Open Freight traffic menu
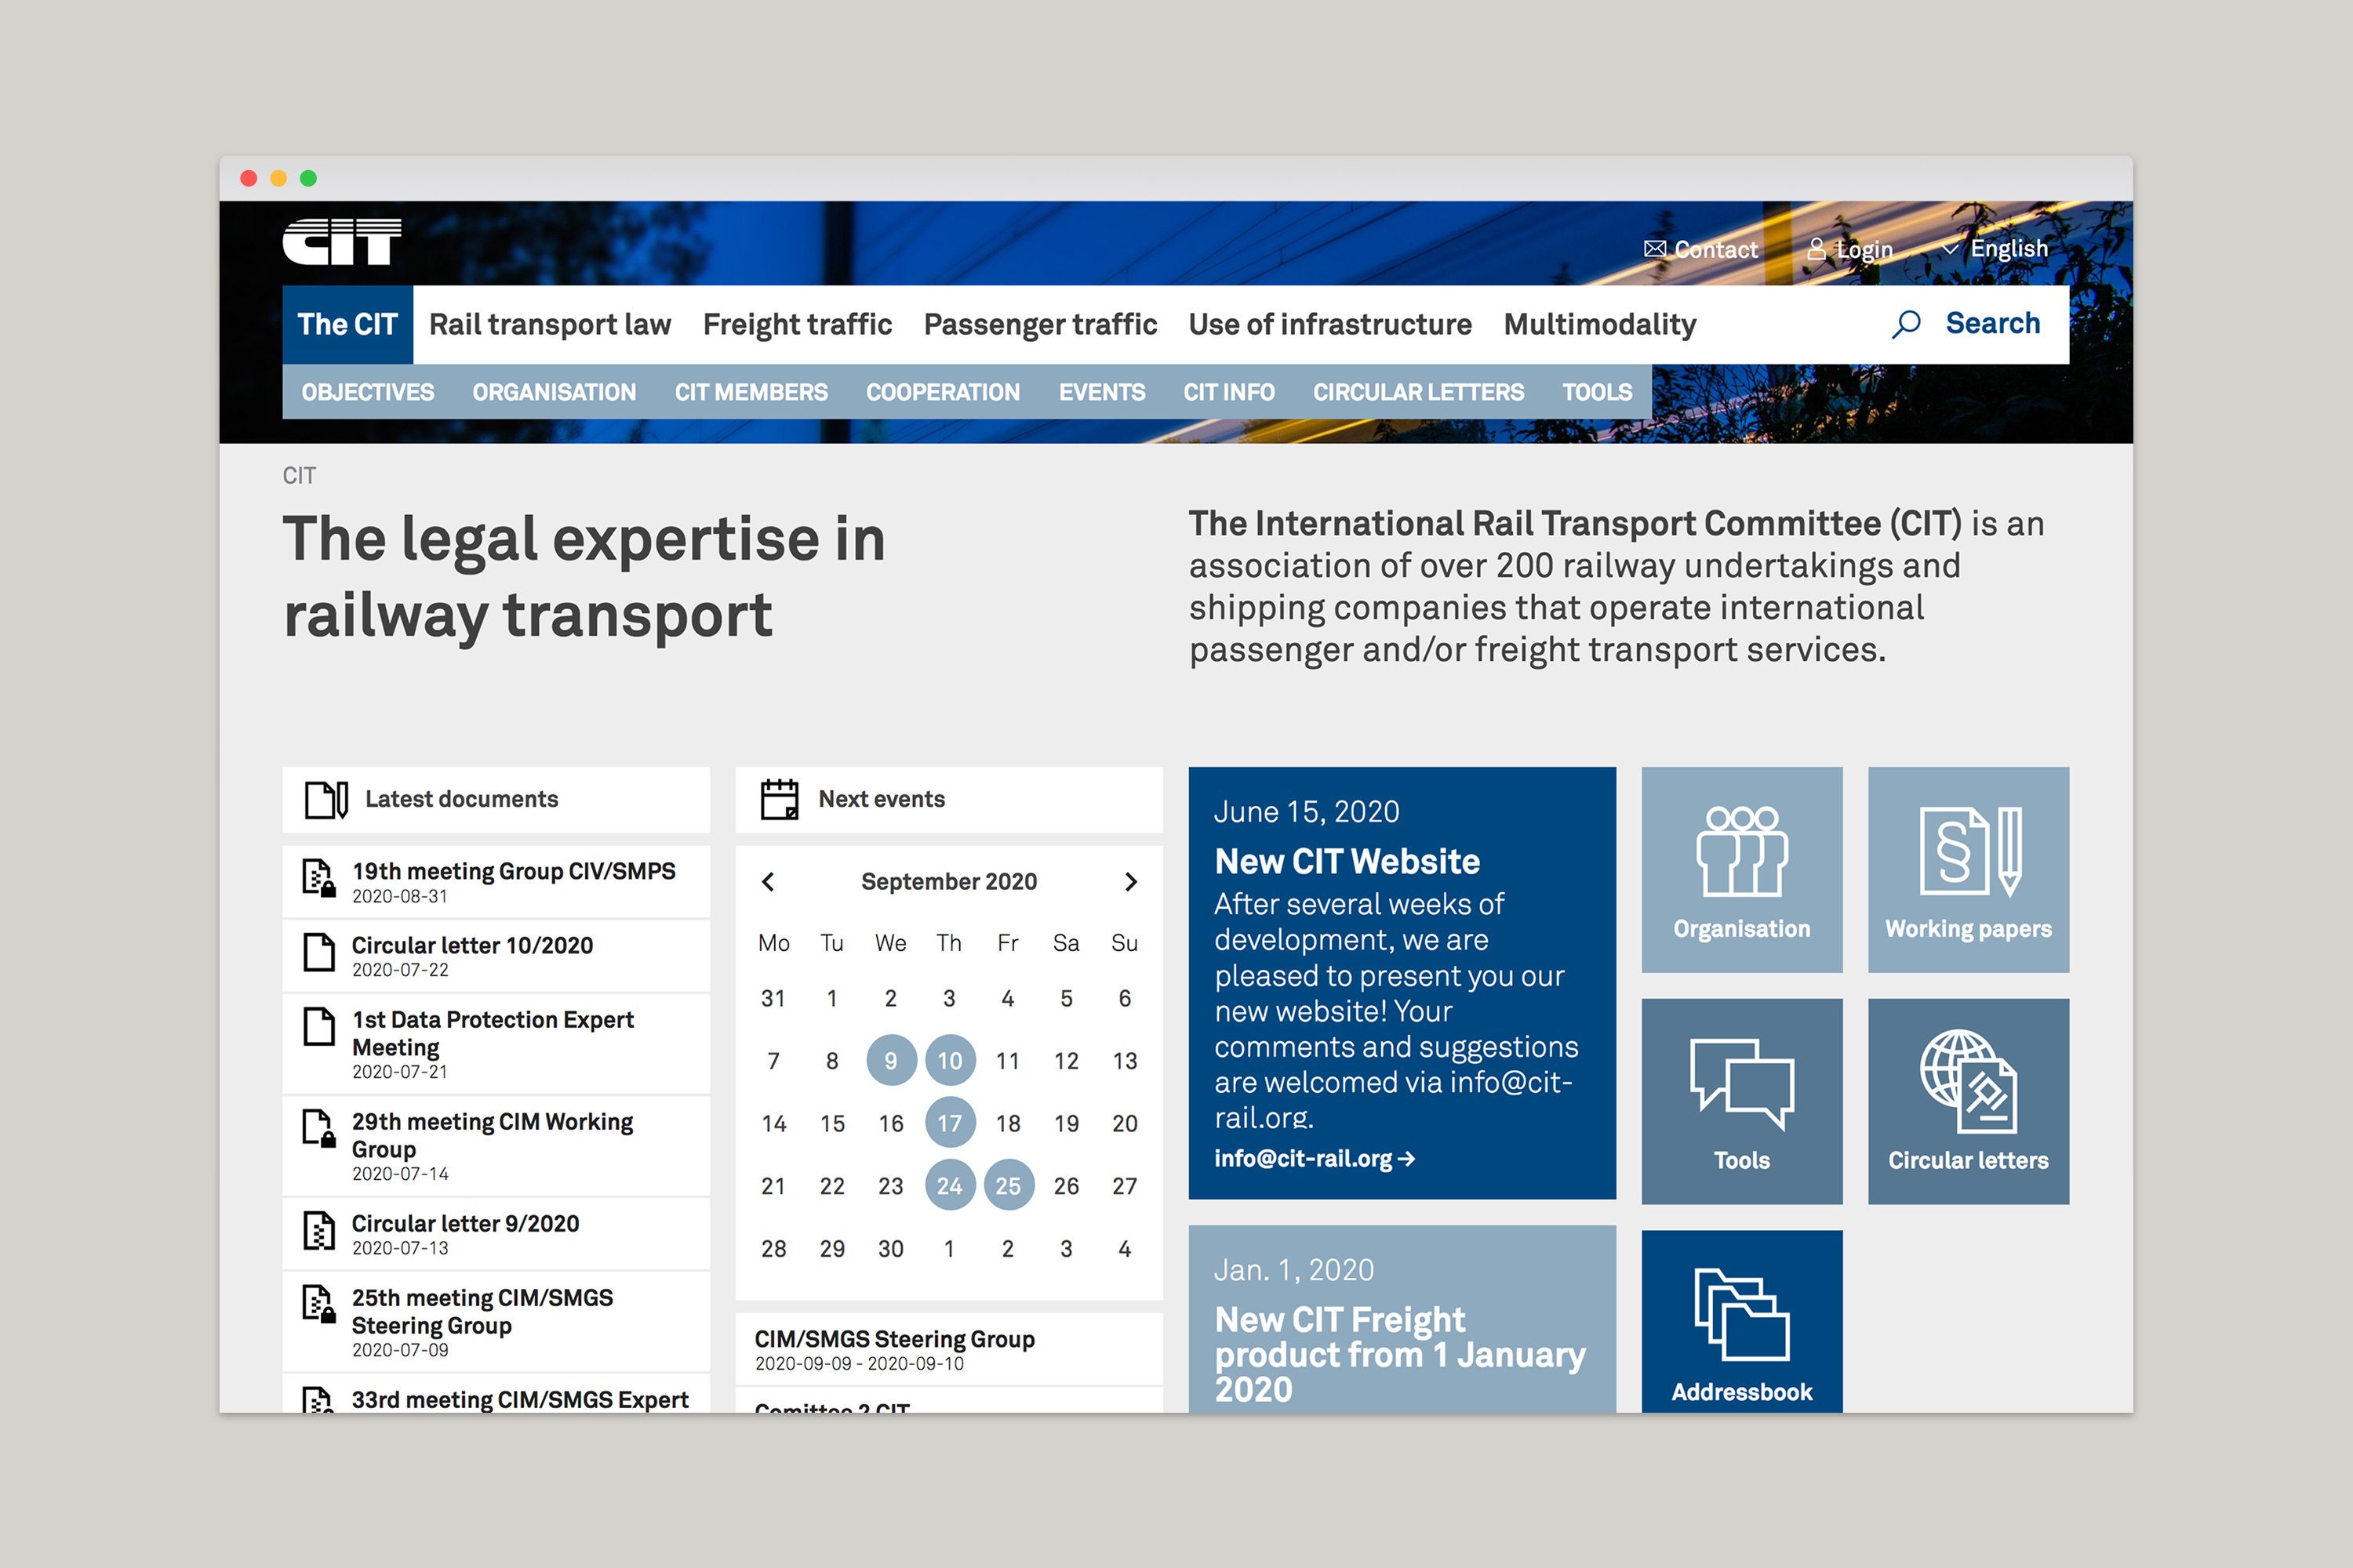The width and height of the screenshot is (2353, 1568). coord(798,324)
